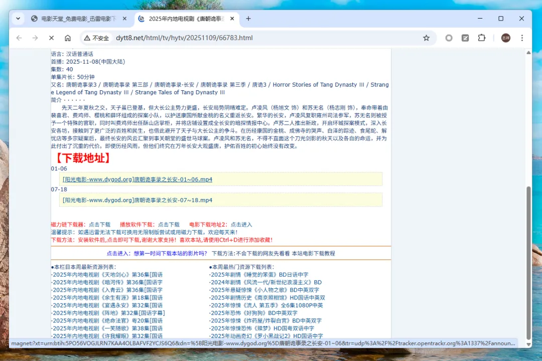Switch to the 电影天堂 tab

[x=79, y=19]
